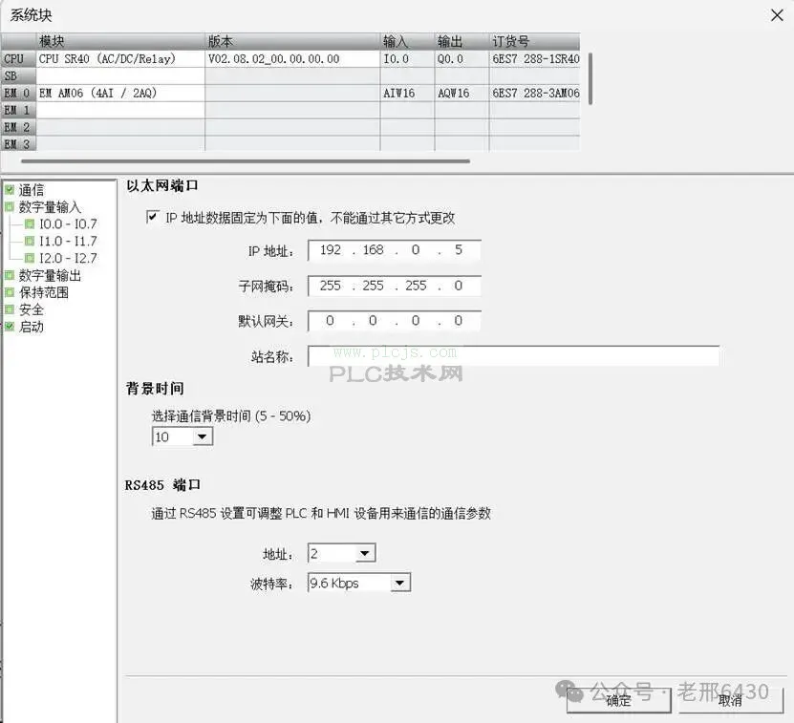Image resolution: width=794 pixels, height=723 pixels.
Task: Open the 数字量输出 tree node
Action: (x=50, y=275)
